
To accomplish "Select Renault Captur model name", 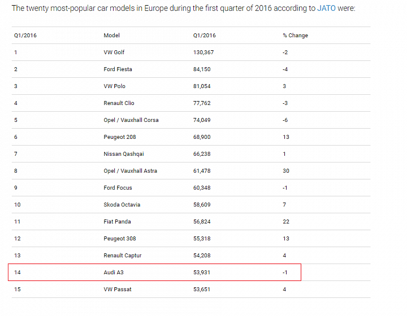I will 123,256.
